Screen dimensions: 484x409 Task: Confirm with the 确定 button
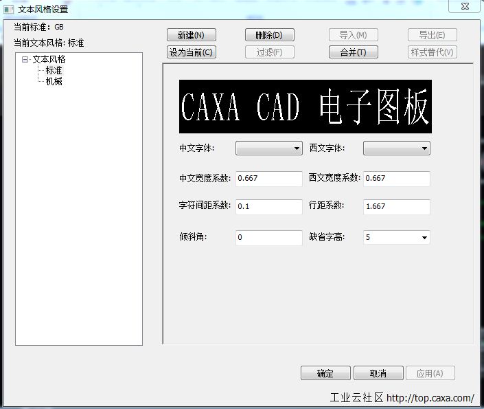pos(325,373)
